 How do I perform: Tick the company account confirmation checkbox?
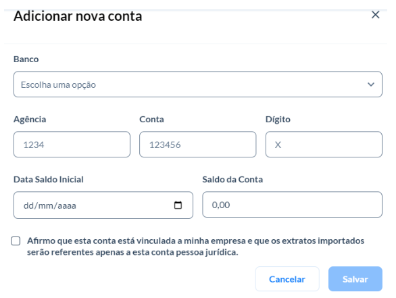coord(16,241)
